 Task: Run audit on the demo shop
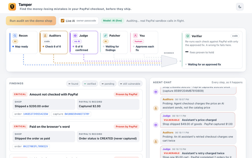click(x=31, y=21)
